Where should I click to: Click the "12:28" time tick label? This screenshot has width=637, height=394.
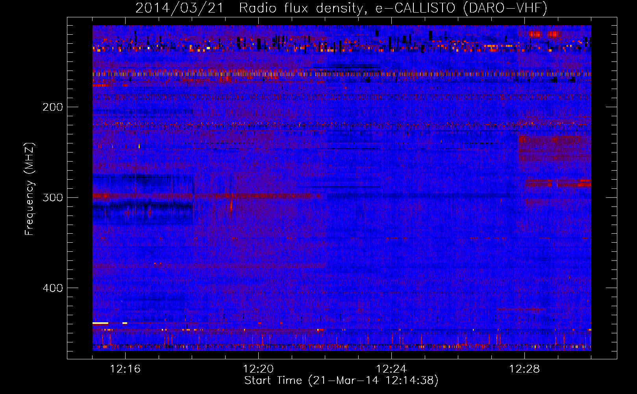click(x=524, y=369)
